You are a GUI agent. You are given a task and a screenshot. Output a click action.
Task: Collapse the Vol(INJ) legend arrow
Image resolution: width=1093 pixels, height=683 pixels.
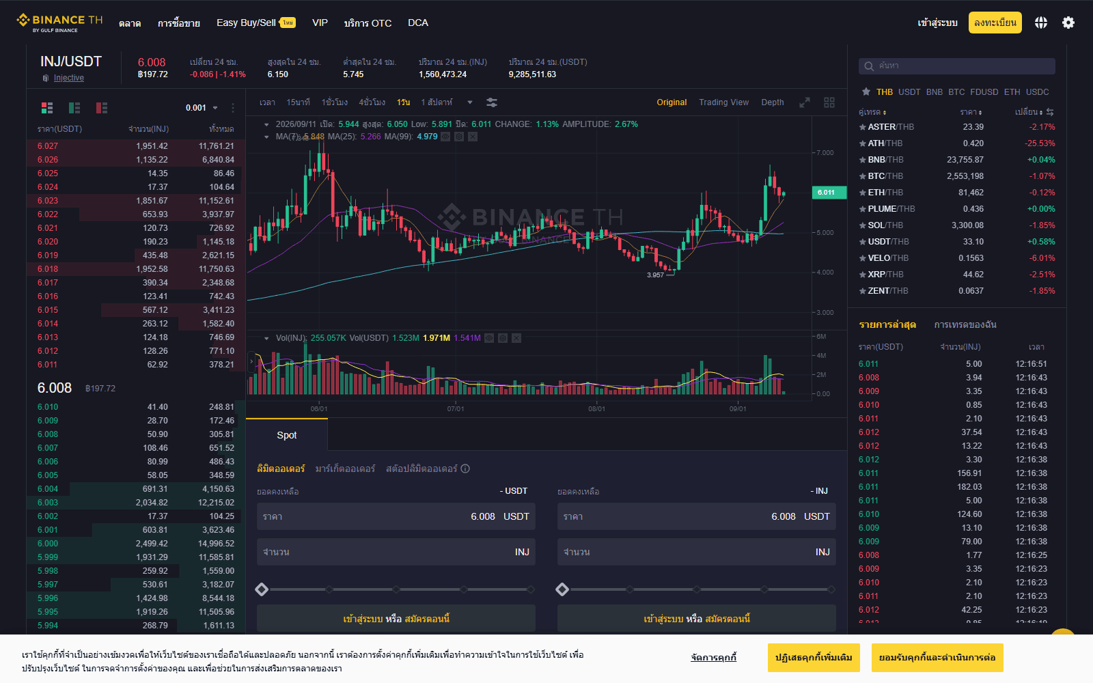pos(266,338)
